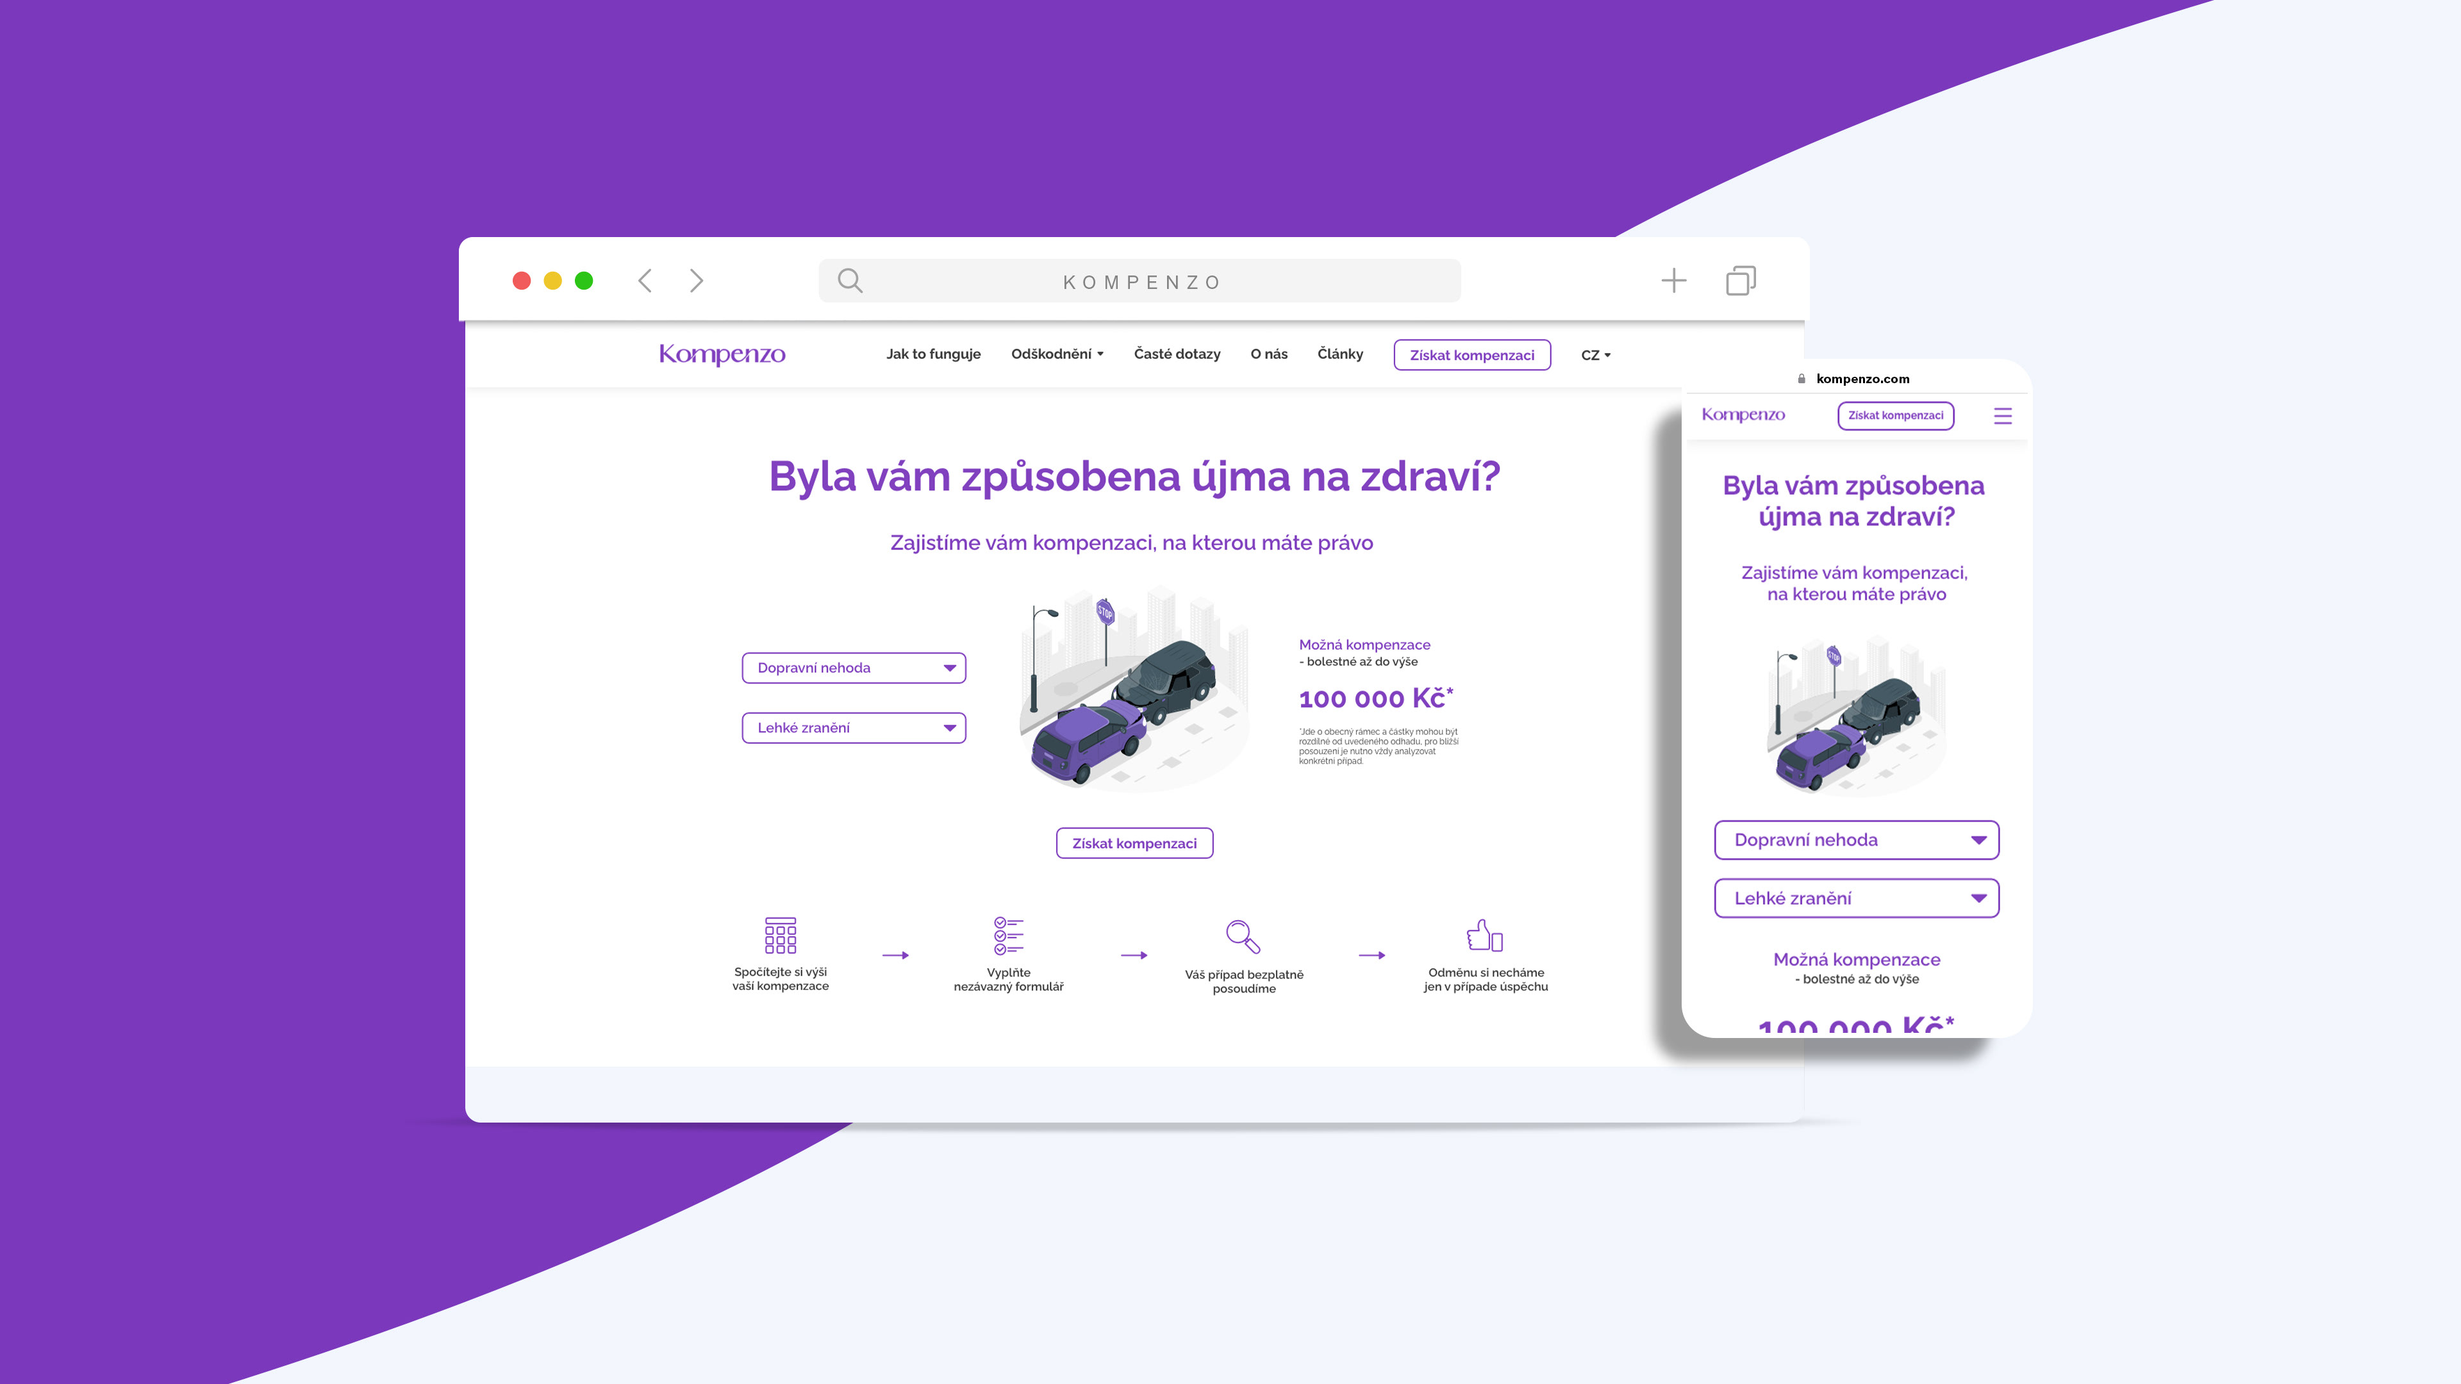
Task: Go to Jak to funguje page
Action: (933, 354)
